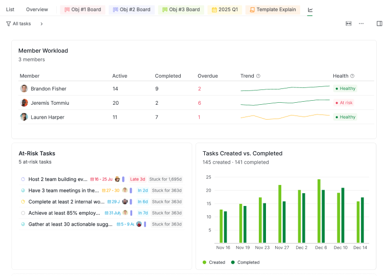Click priority color bar on Host task

[123, 179]
